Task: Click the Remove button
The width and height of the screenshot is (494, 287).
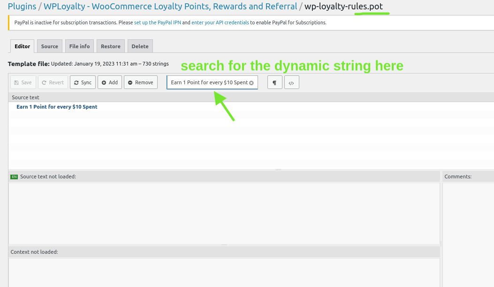Action: click(x=141, y=82)
